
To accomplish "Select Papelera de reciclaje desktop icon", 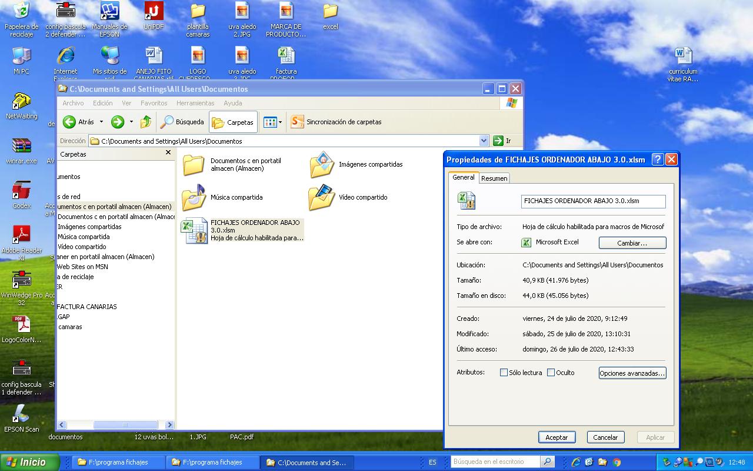I will (21, 19).
